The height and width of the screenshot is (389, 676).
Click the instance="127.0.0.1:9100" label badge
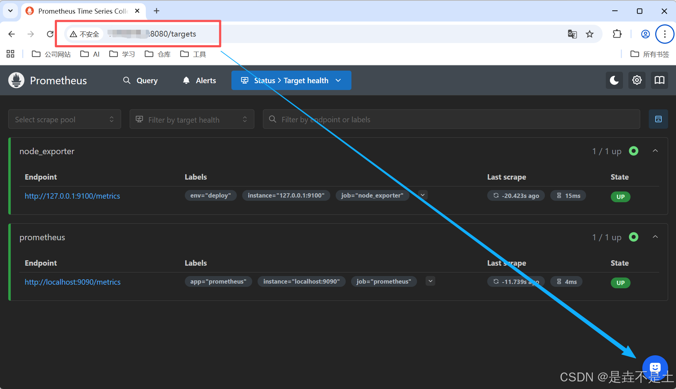pos(286,195)
